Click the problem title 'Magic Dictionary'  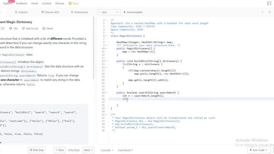tap(16, 22)
